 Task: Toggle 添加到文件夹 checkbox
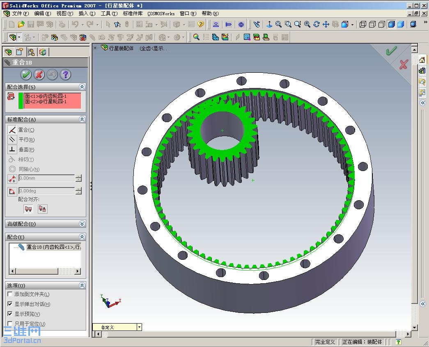[10, 294]
